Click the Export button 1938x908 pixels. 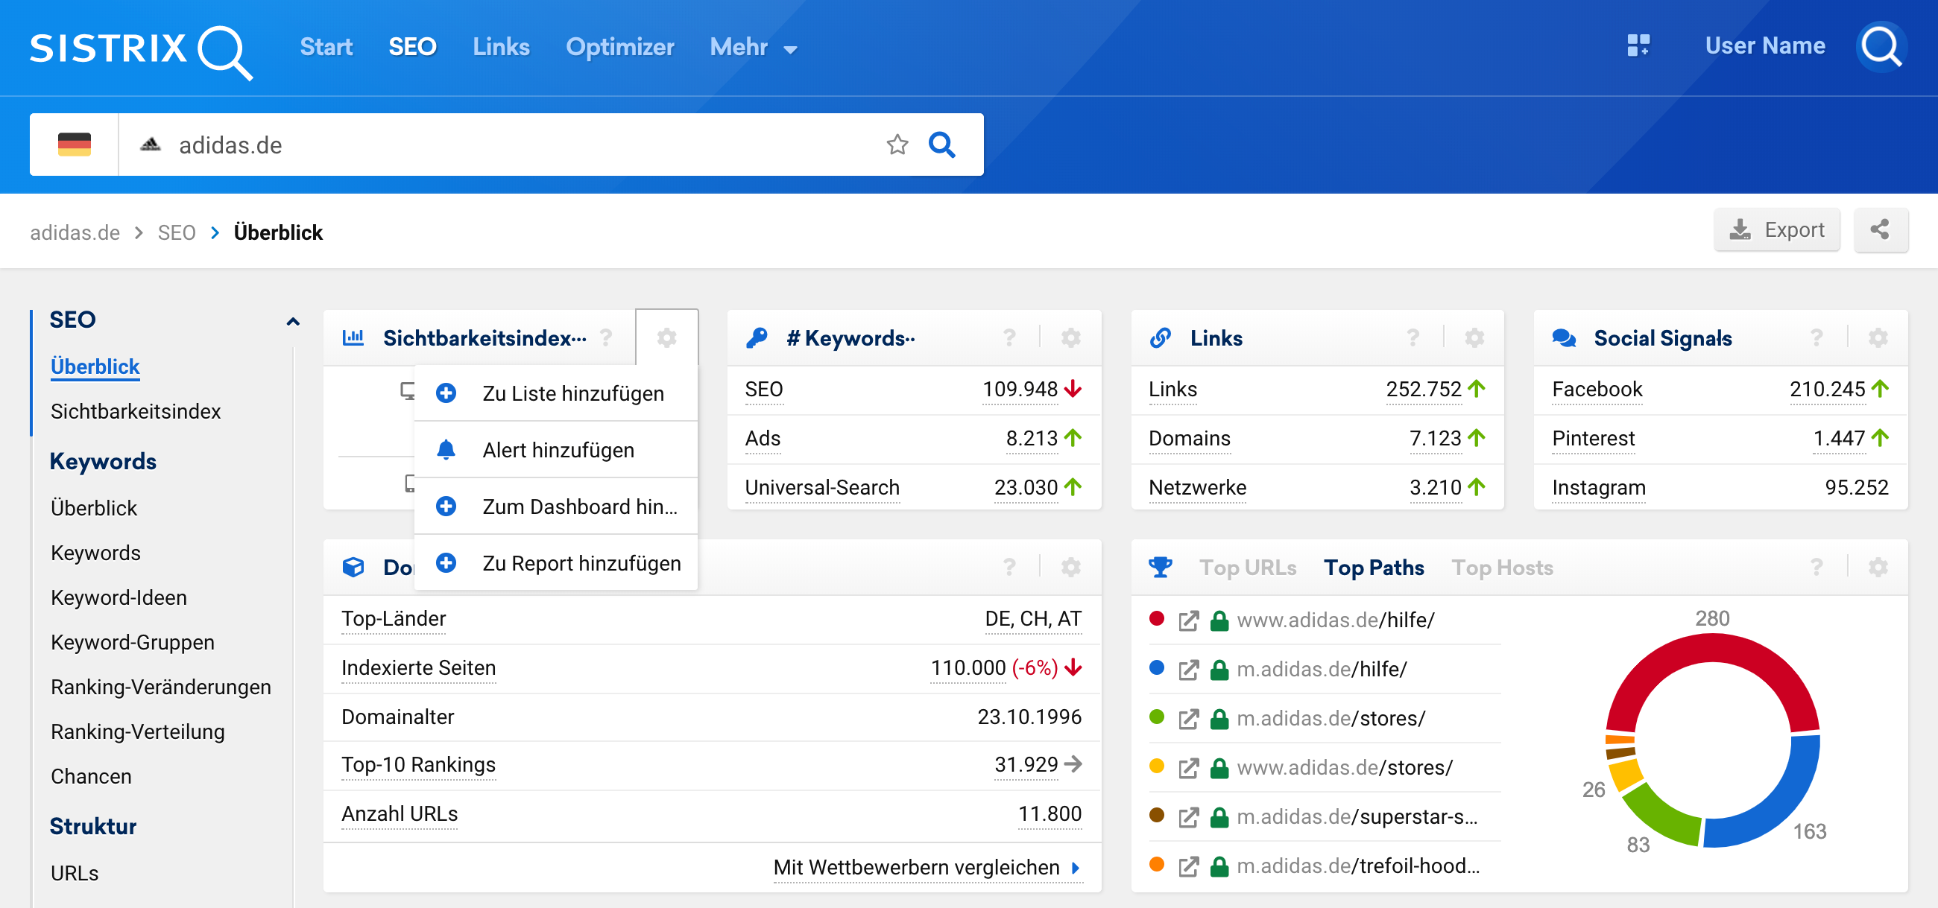click(x=1777, y=230)
